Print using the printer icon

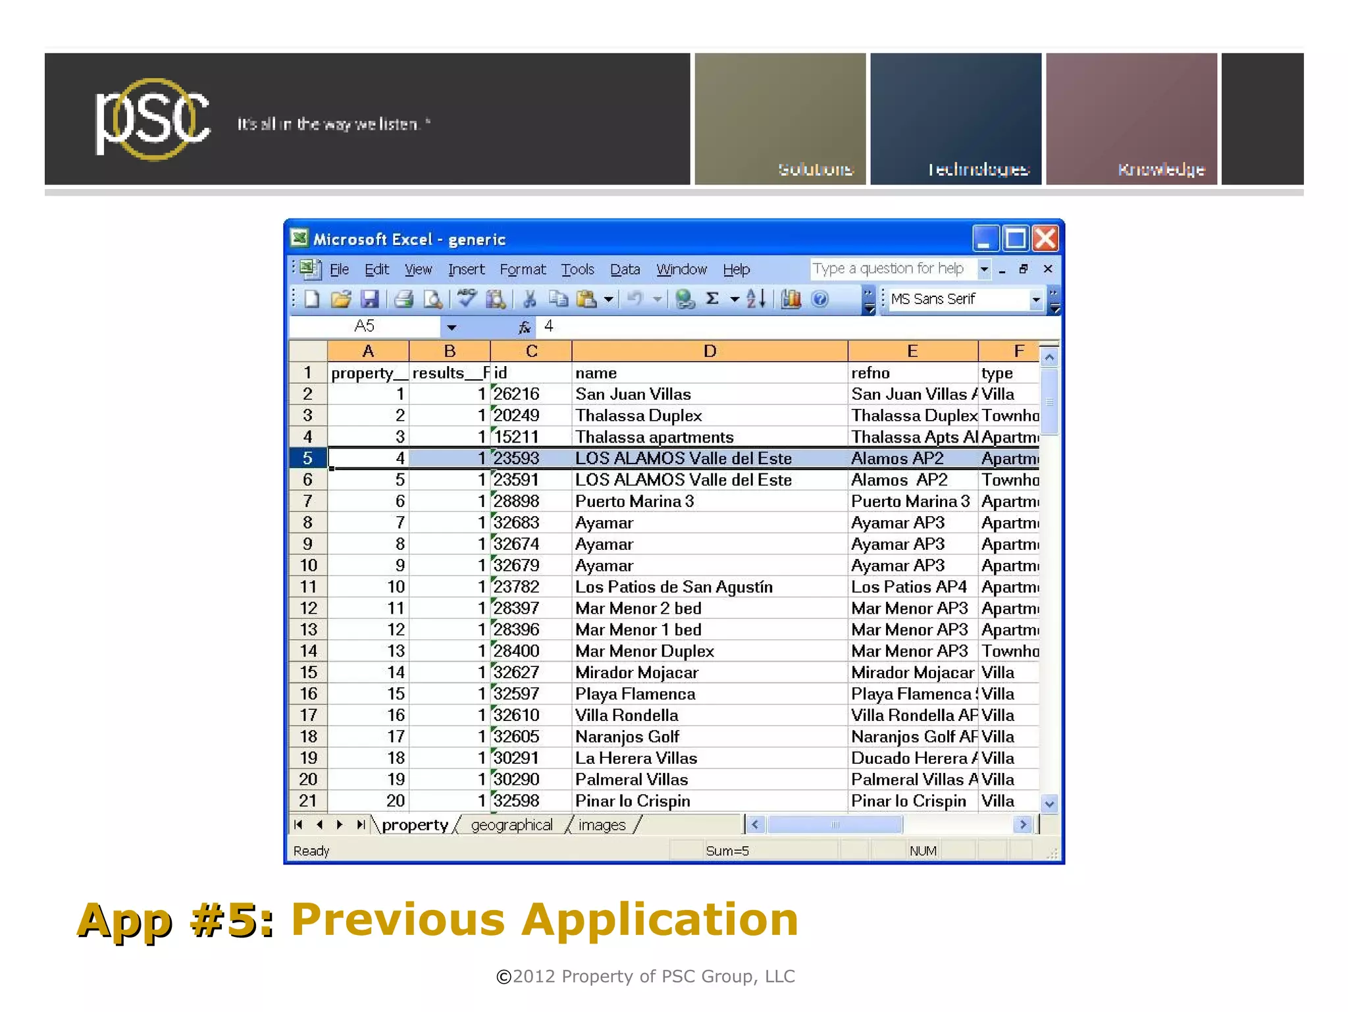403,300
